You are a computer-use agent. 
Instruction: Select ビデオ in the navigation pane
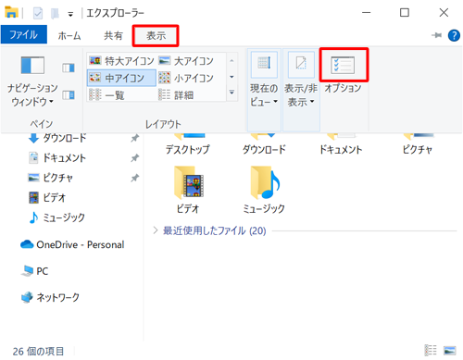pyautogui.click(x=55, y=197)
